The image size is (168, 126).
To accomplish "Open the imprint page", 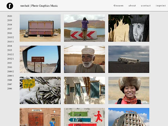I will 161,6.
